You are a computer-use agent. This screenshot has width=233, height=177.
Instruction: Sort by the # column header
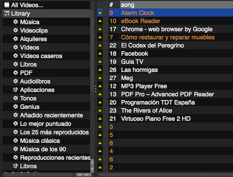pyautogui.click(x=114, y=5)
